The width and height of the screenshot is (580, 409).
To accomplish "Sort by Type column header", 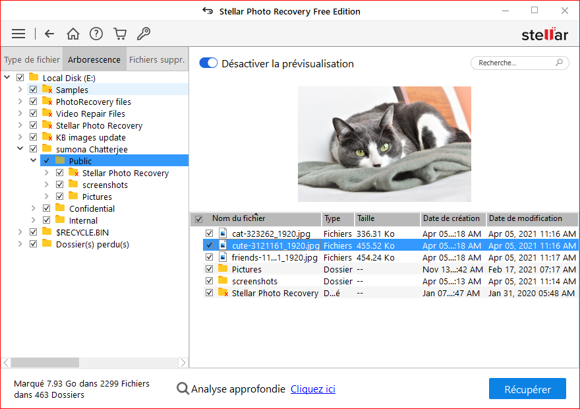I will pos(337,219).
